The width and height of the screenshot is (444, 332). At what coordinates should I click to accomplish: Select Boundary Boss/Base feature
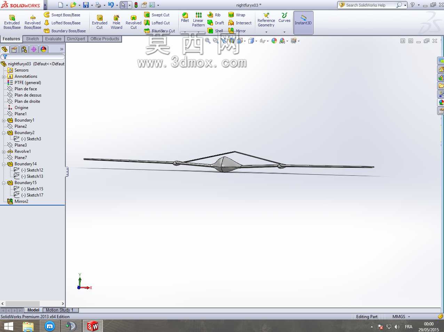click(x=65, y=31)
